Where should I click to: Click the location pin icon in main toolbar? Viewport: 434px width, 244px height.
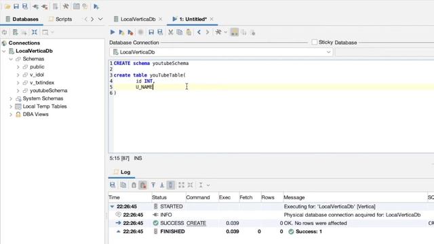pos(85,6)
